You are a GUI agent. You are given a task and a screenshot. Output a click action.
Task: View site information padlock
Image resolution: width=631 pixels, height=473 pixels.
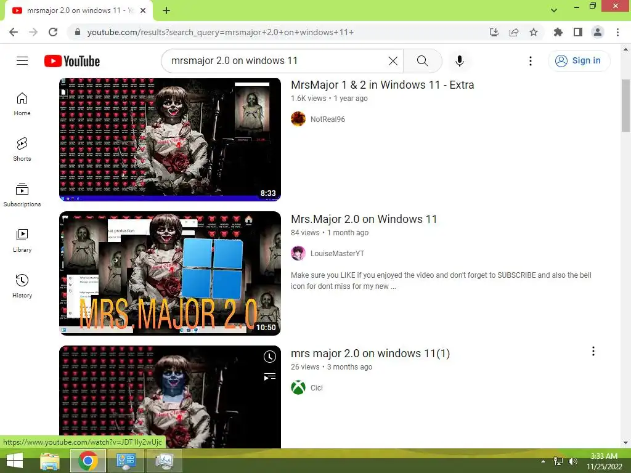(78, 32)
